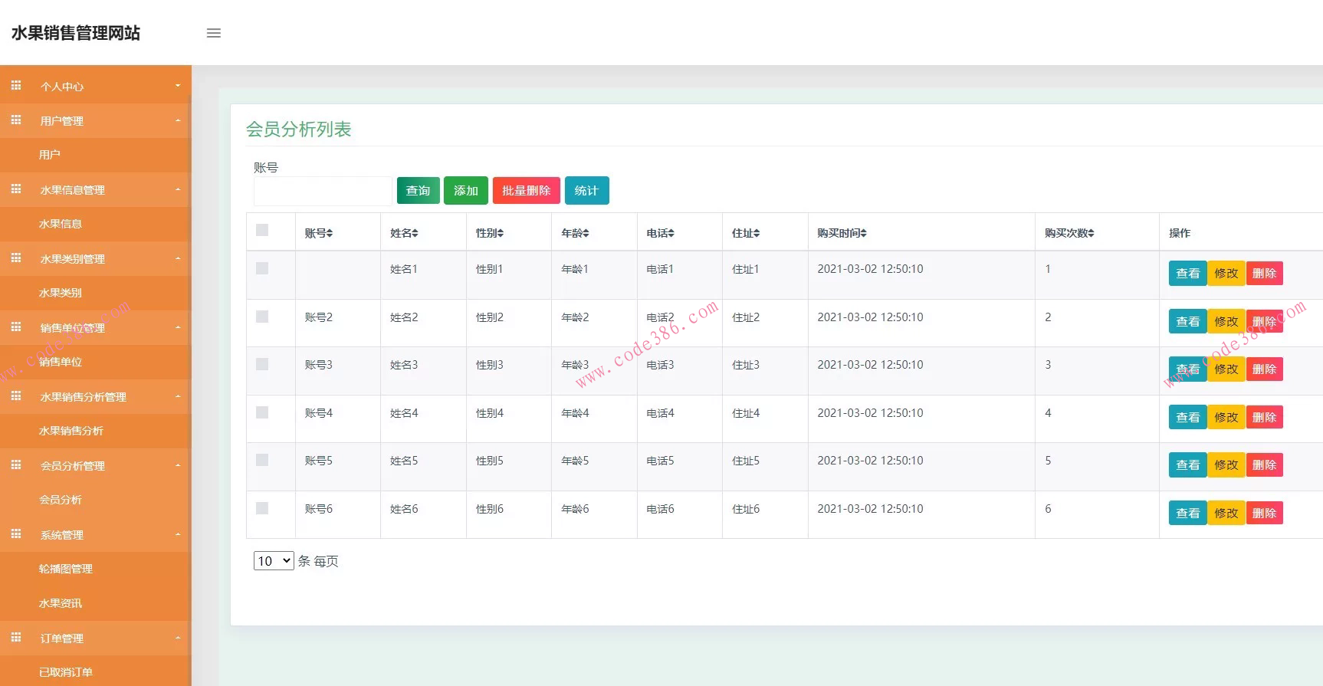Go to 轮播图管理 sidebar item
Viewport: 1323px width, 686px height.
66,569
